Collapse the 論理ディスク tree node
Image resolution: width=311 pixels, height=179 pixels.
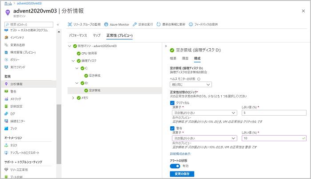(73, 61)
